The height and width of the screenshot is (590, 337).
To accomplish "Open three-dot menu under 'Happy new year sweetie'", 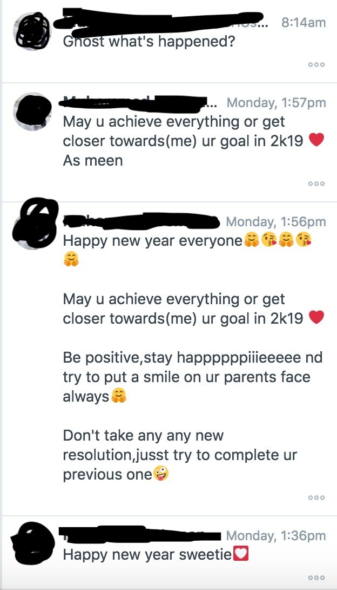I will 316,578.
